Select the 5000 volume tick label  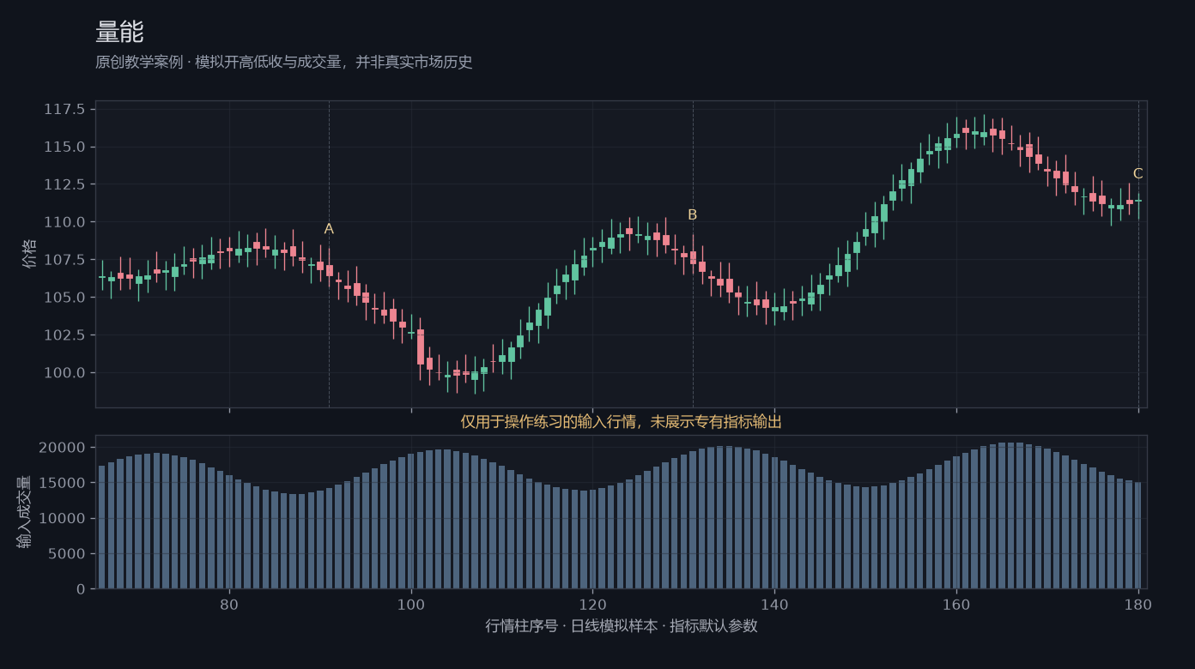pos(67,554)
